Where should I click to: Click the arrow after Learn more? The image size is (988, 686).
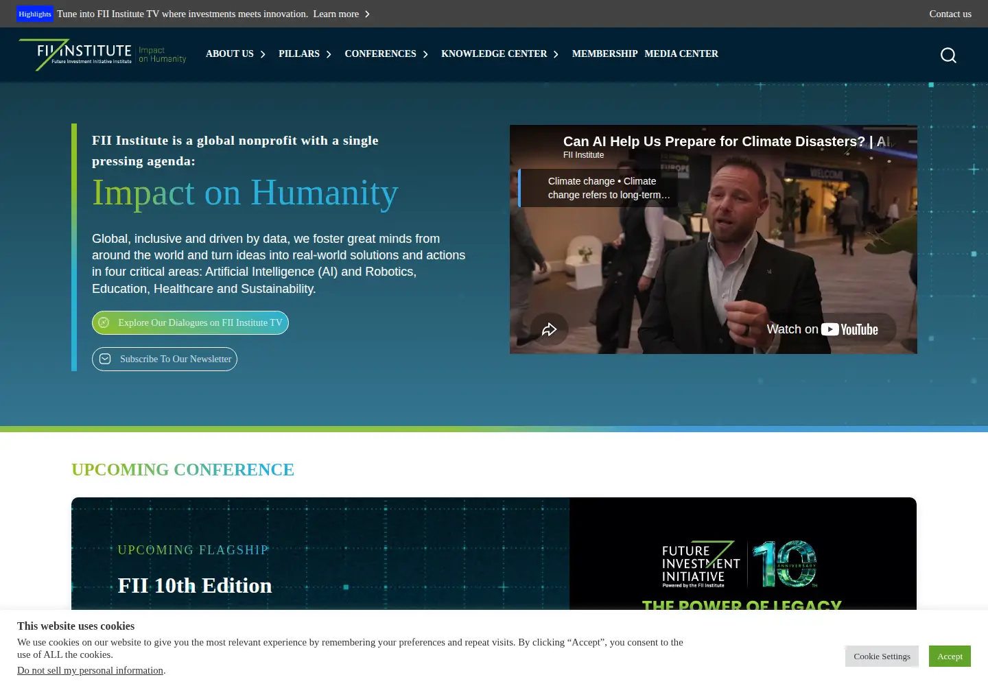click(367, 14)
